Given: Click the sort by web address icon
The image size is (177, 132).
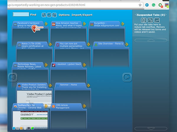Looking at the screenshot, I should coord(49,15).
